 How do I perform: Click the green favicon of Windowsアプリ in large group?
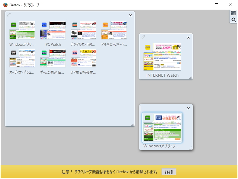click(x=14, y=25)
